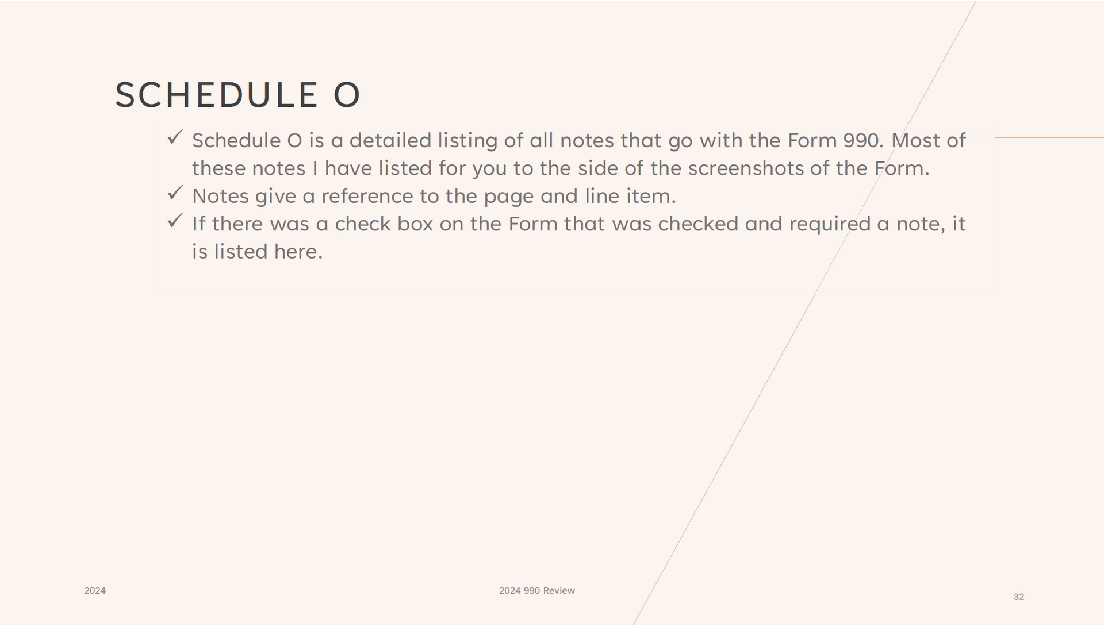The height and width of the screenshot is (627, 1104).
Task: Click the words 'Form 990' in first bullet
Action: click(833, 141)
